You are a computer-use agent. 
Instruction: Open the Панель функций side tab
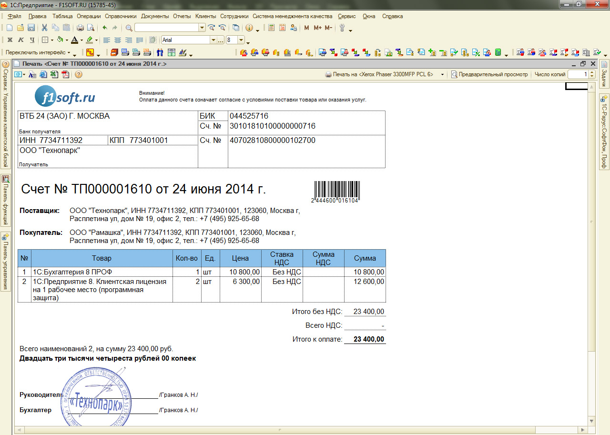point(5,200)
